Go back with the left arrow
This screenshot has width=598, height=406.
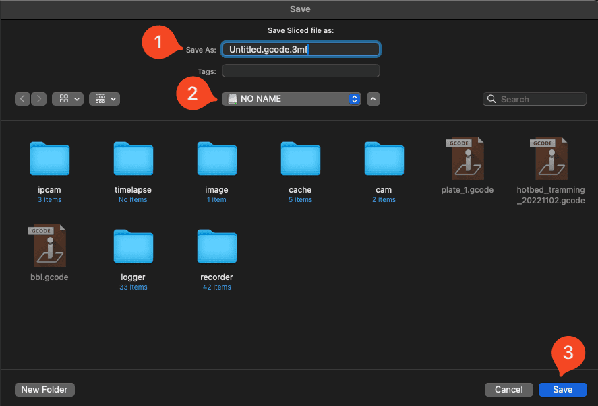coord(23,99)
